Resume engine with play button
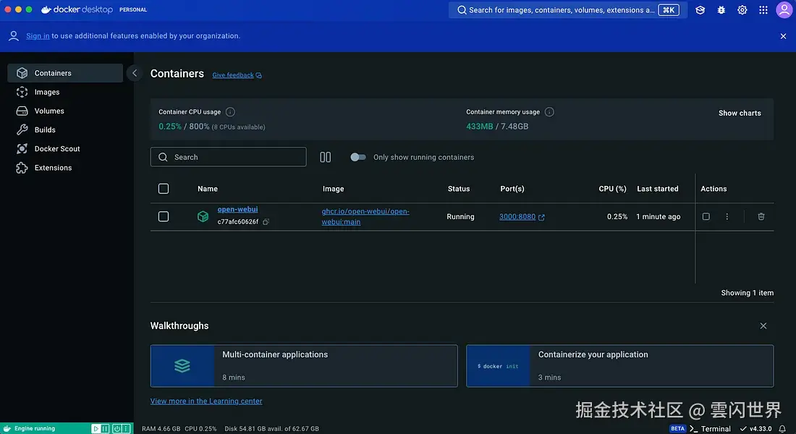The height and width of the screenshot is (434, 796). click(96, 428)
